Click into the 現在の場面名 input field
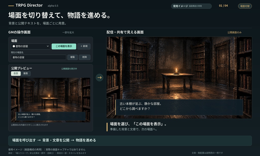The width and height of the screenshot is (260, 156). (x=39, y=57)
